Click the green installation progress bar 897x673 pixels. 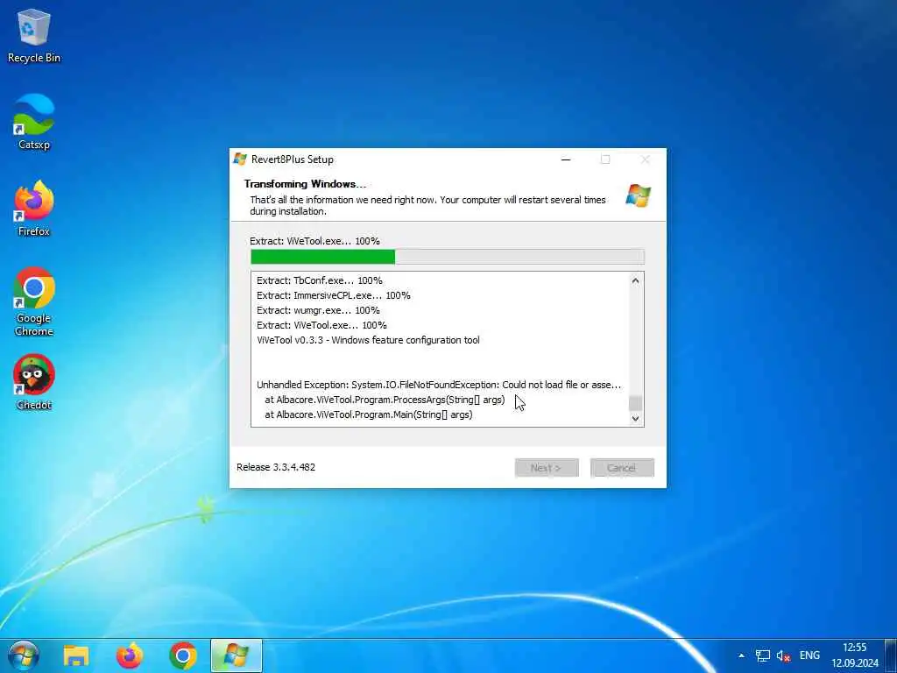(448, 257)
